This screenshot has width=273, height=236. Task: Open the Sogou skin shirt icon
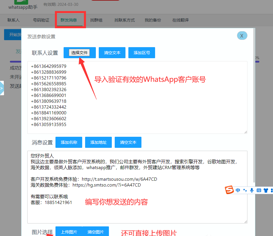(x=266, y=190)
